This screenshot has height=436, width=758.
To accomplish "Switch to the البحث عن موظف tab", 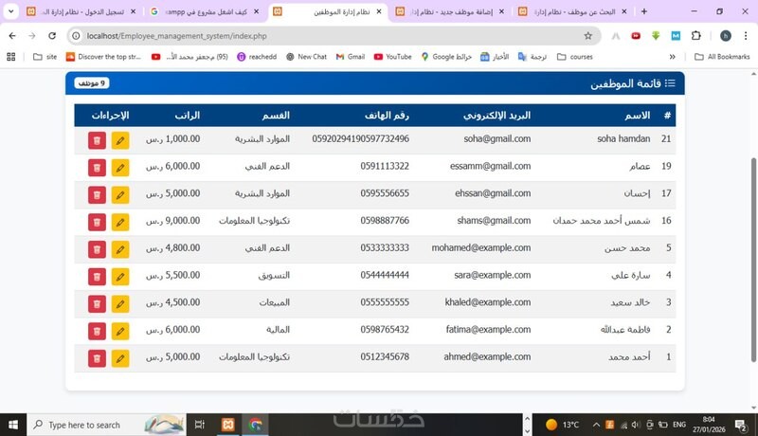I will pos(573,11).
